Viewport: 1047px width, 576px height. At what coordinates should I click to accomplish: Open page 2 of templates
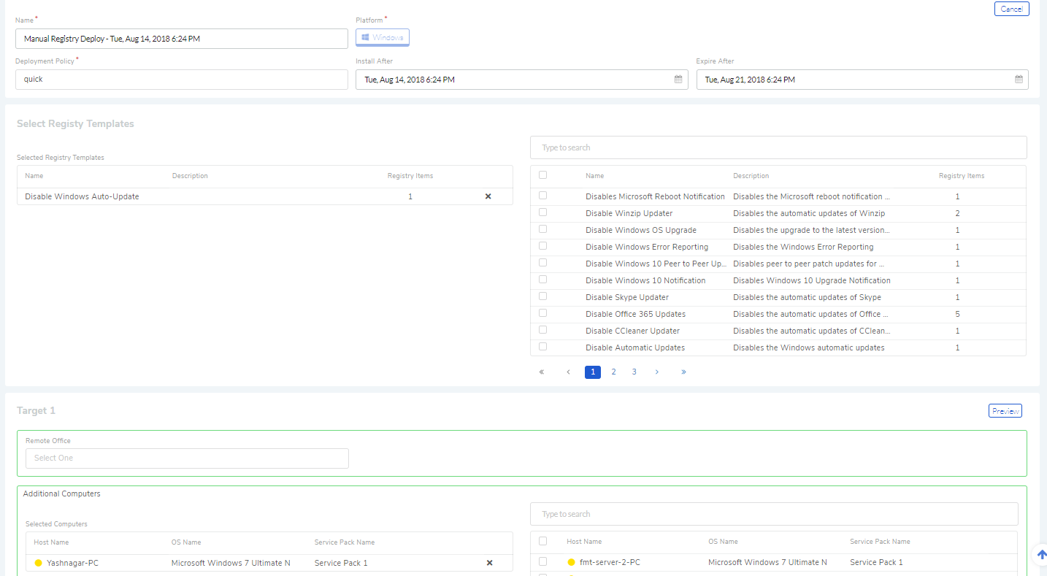pos(613,372)
